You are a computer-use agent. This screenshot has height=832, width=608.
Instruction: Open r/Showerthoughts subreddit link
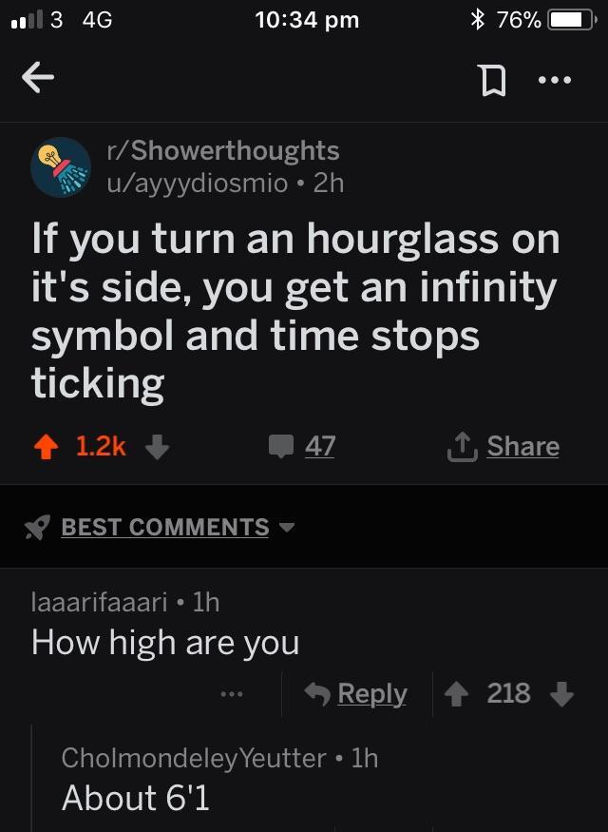[x=222, y=150]
